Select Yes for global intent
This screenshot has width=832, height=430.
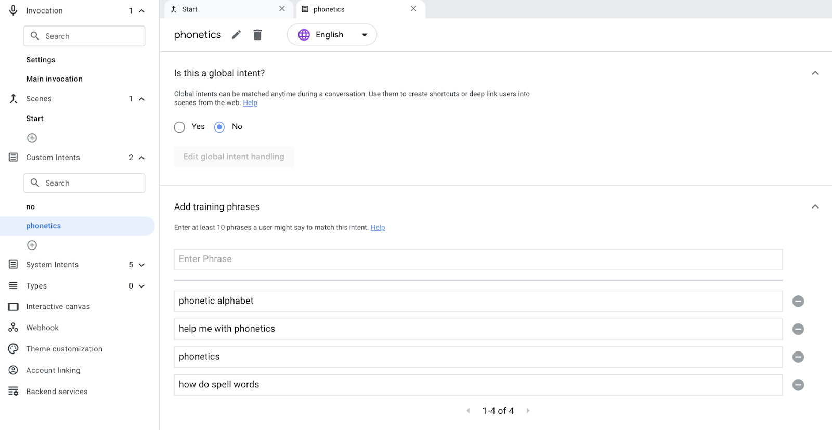(x=179, y=127)
